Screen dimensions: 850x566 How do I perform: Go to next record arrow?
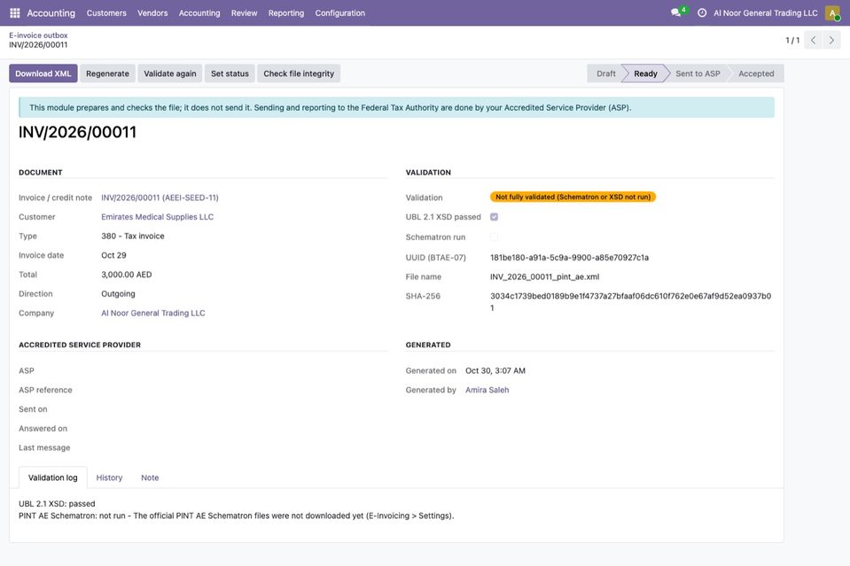831,40
